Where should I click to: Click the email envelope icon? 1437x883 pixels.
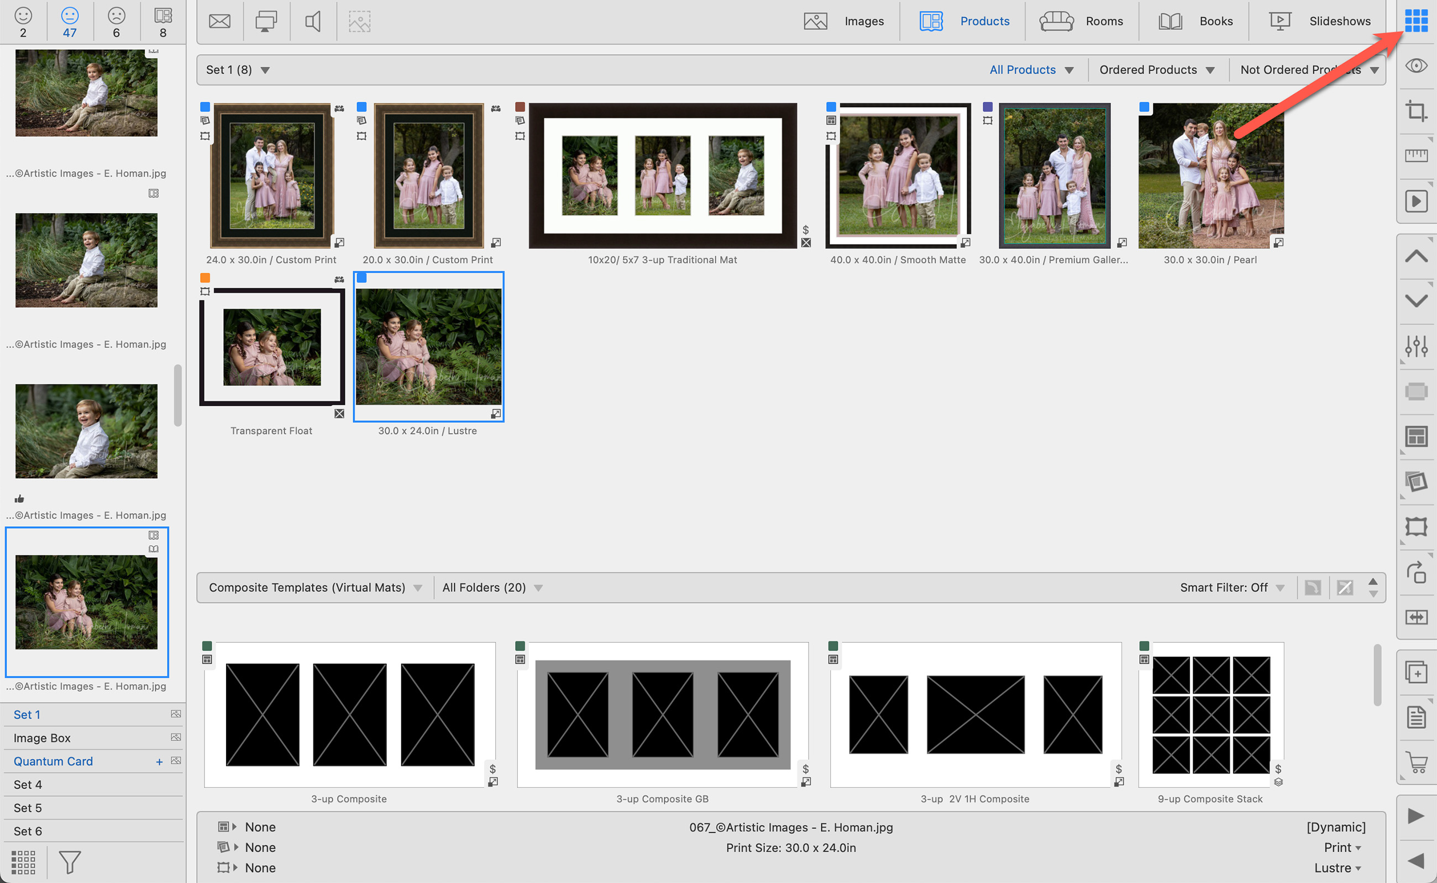[220, 22]
